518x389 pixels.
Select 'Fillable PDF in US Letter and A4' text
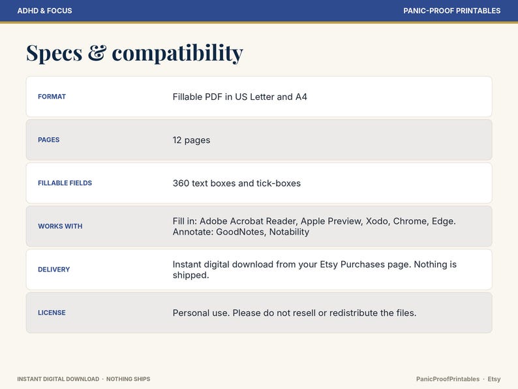point(240,97)
